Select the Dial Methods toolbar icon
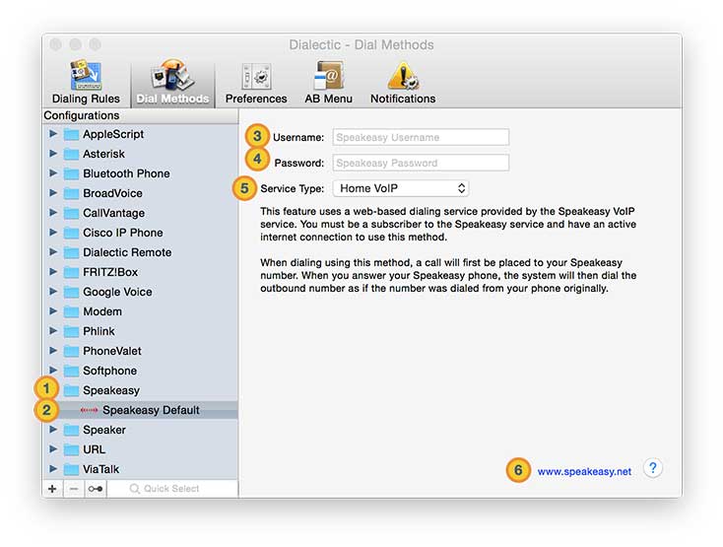The width and height of the screenshot is (723, 547). pos(173,74)
